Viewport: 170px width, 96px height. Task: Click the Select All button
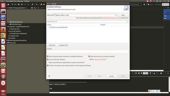tap(52, 45)
